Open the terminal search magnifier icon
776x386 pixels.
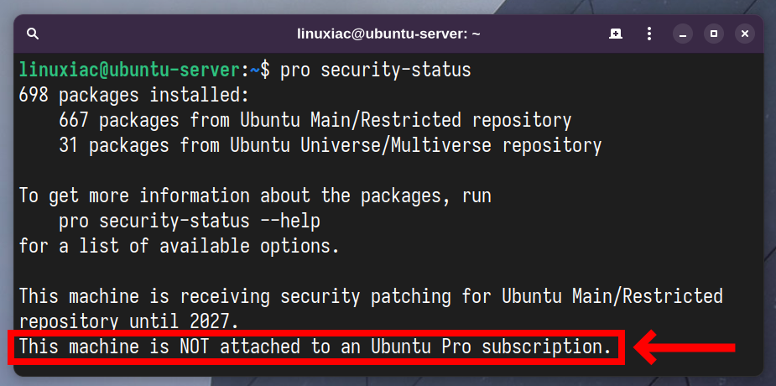tap(33, 34)
